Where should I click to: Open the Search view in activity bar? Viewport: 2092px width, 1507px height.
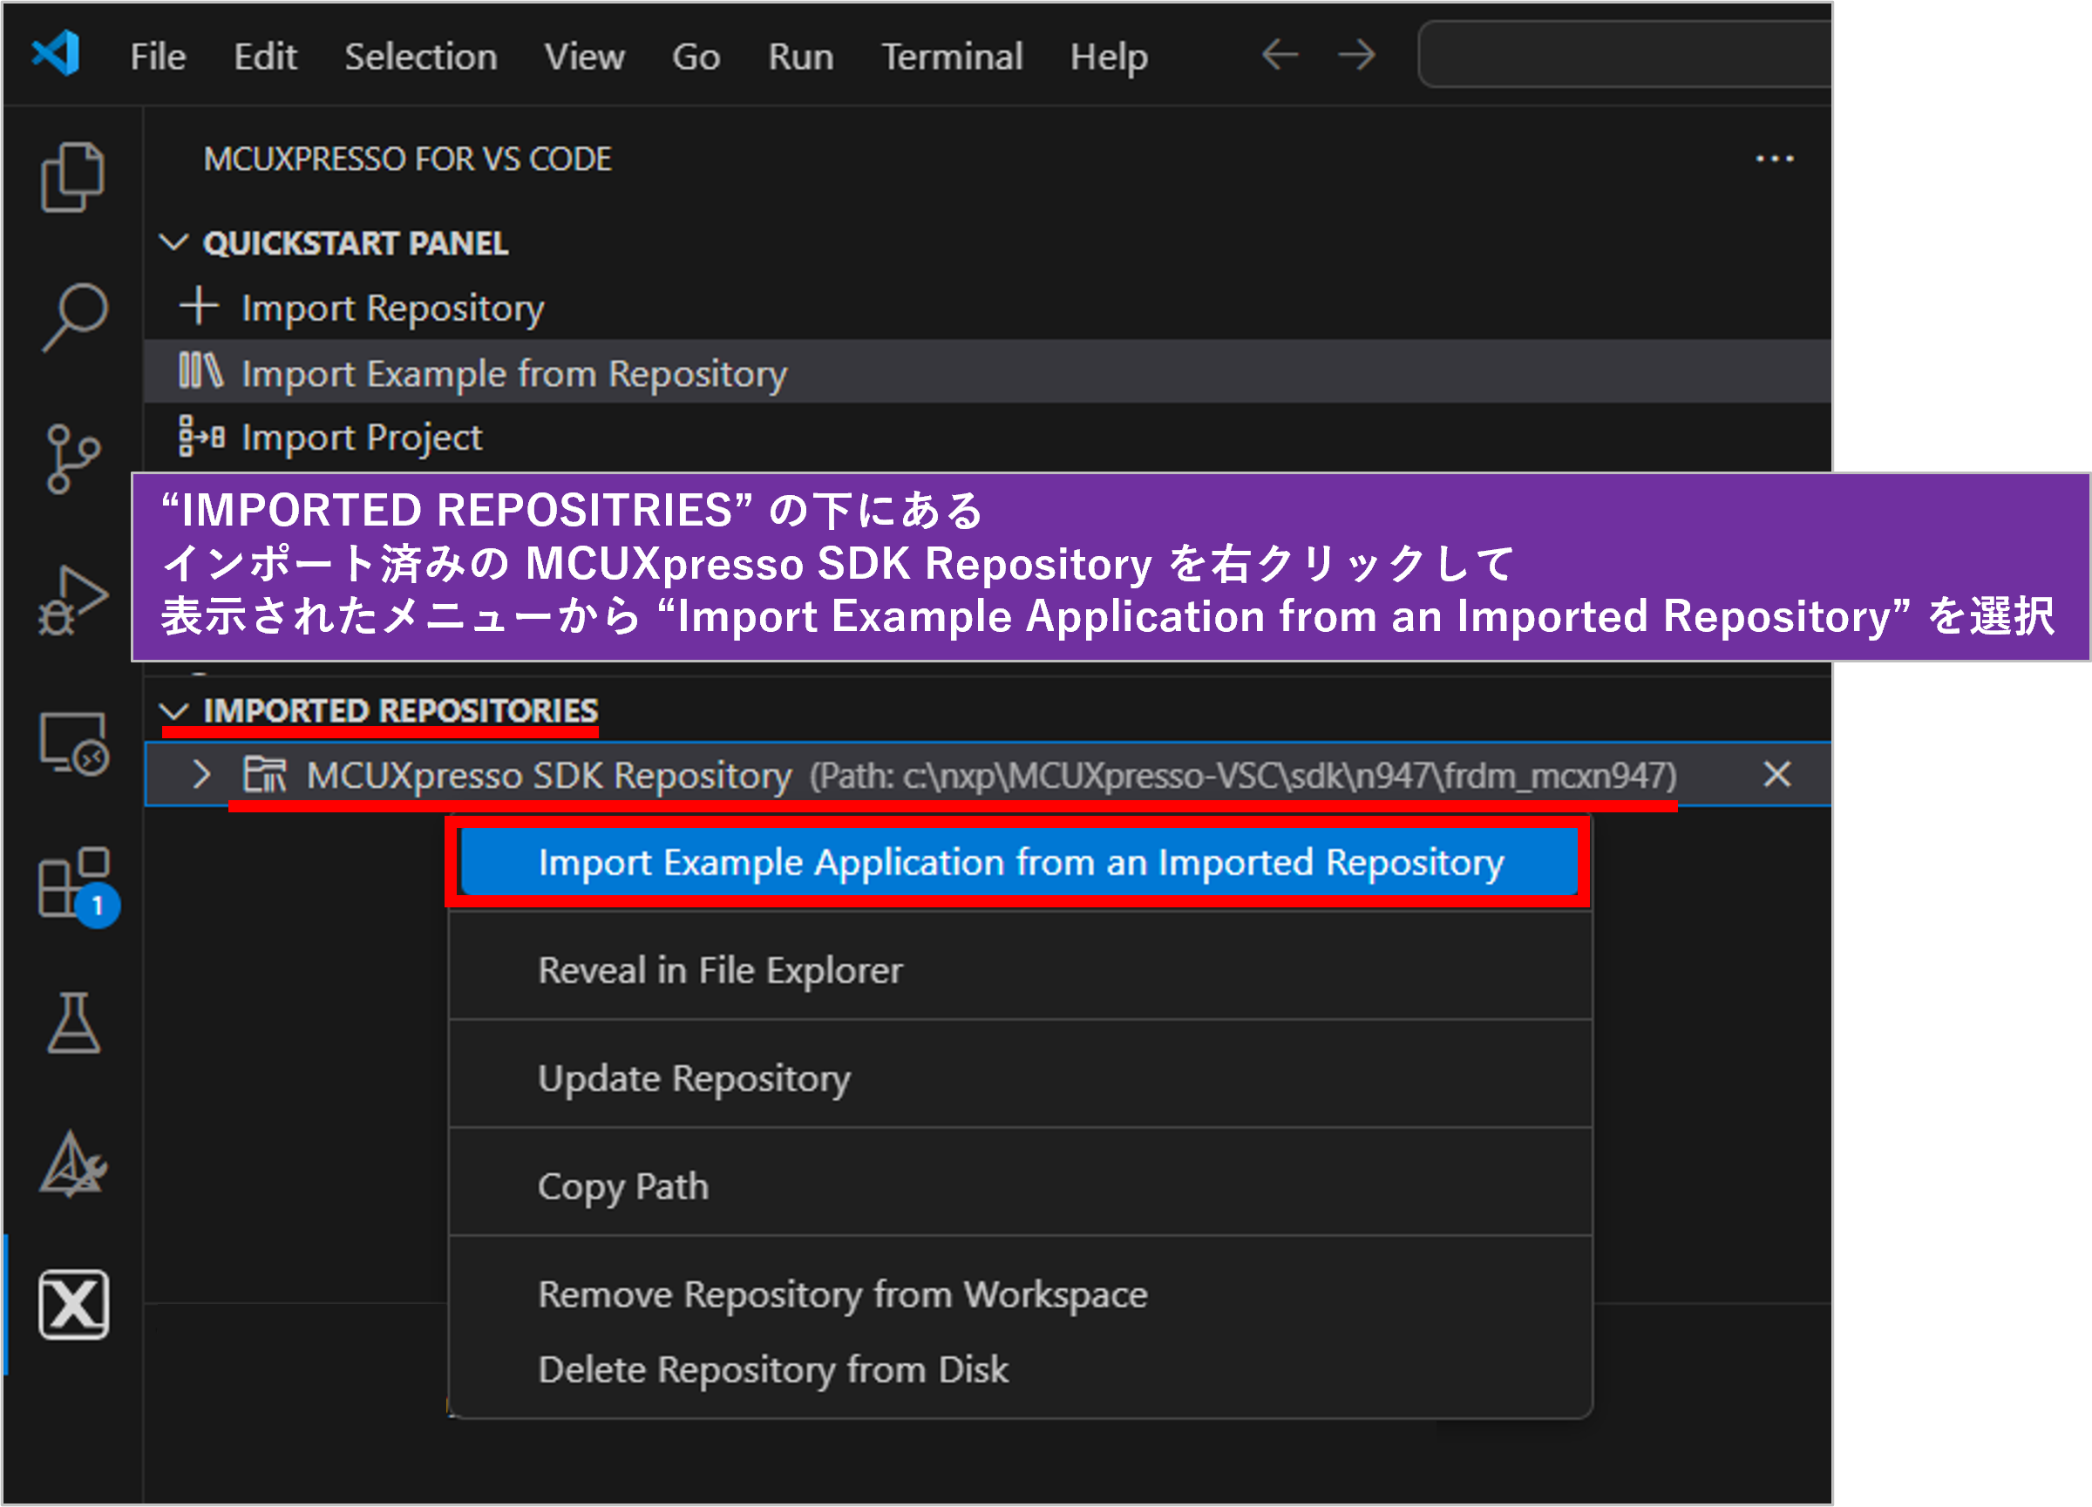74,316
